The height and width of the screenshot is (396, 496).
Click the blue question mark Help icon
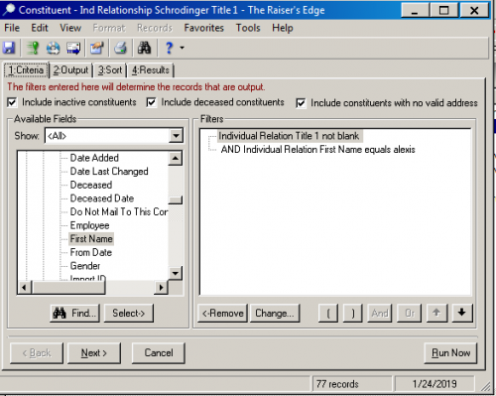[169, 48]
